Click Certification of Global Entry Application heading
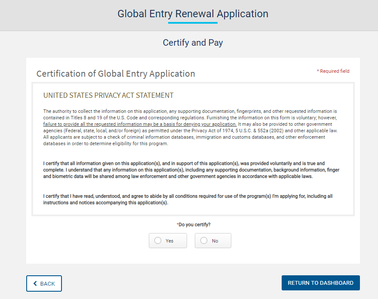This screenshot has width=378, height=299. [x=116, y=74]
